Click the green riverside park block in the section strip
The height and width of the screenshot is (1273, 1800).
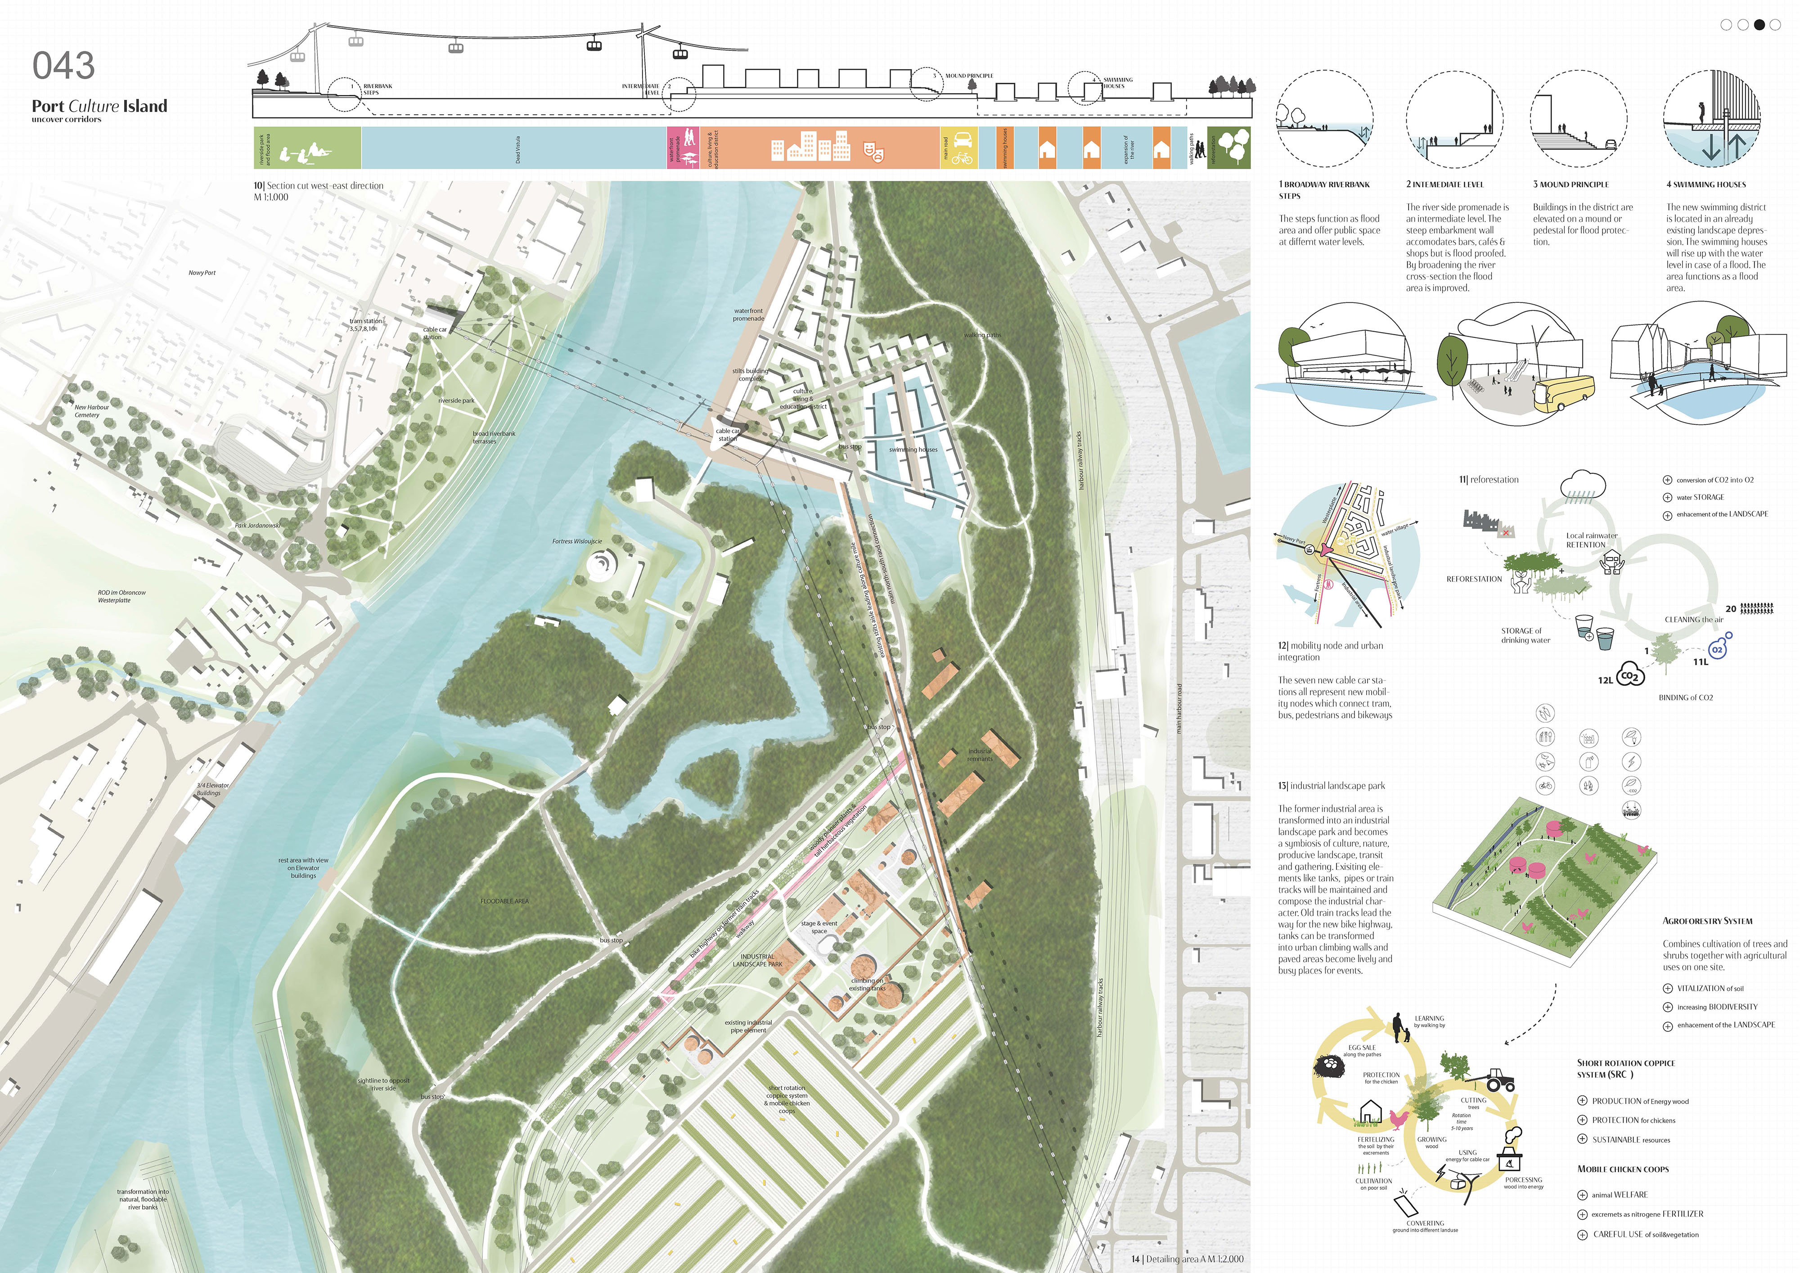[307, 147]
